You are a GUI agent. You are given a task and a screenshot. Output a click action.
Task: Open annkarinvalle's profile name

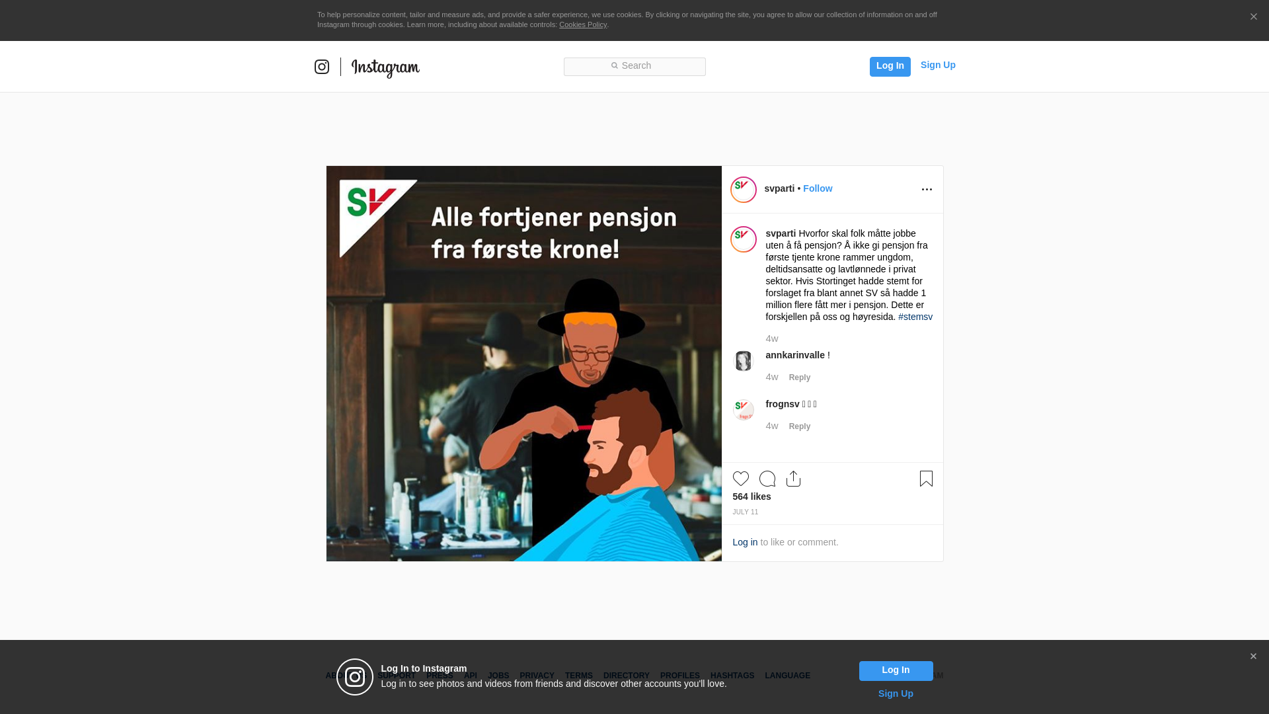click(795, 355)
